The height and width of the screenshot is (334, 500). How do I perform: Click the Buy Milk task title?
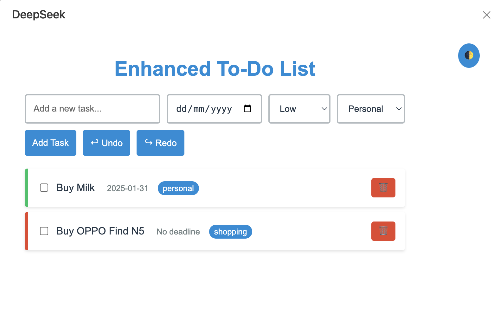tap(75, 188)
